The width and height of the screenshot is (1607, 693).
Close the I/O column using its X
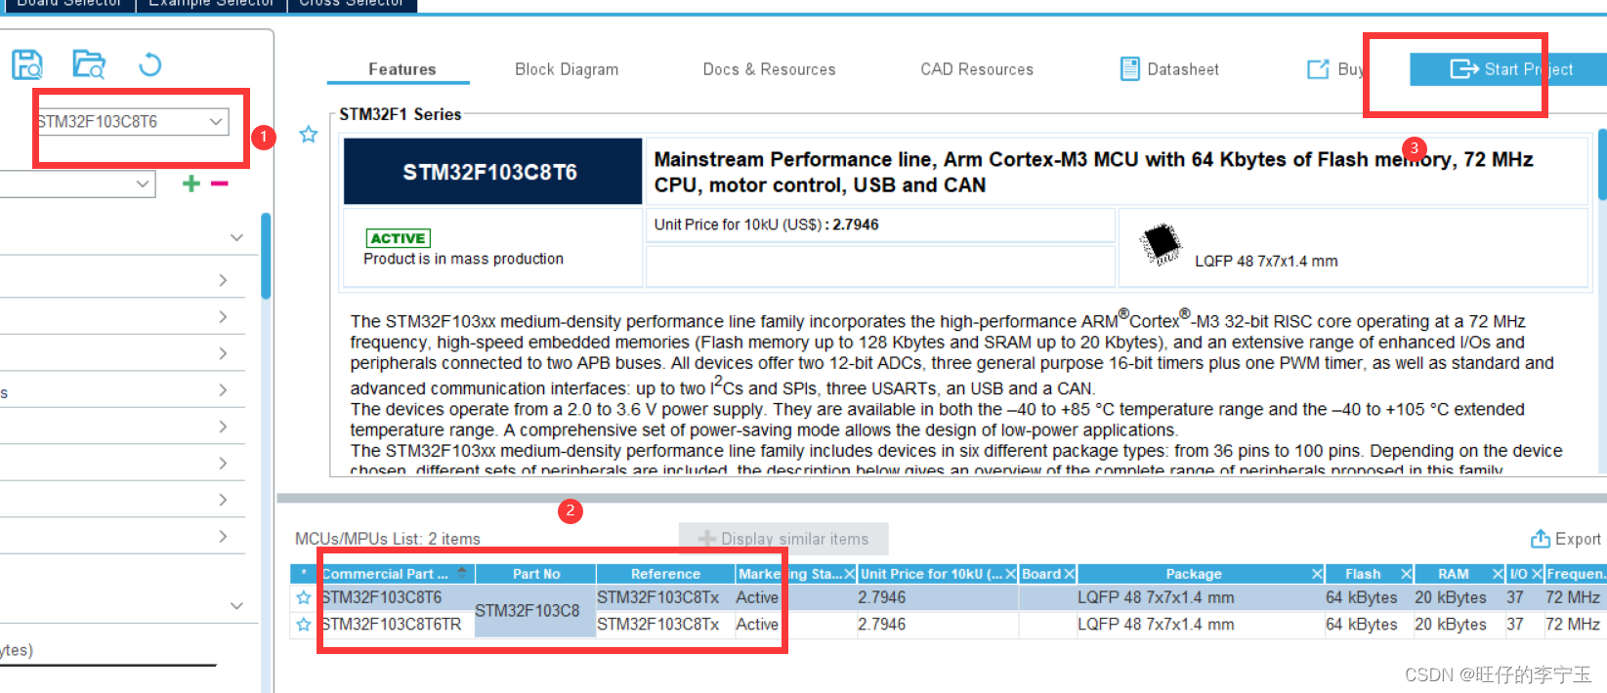click(1537, 574)
